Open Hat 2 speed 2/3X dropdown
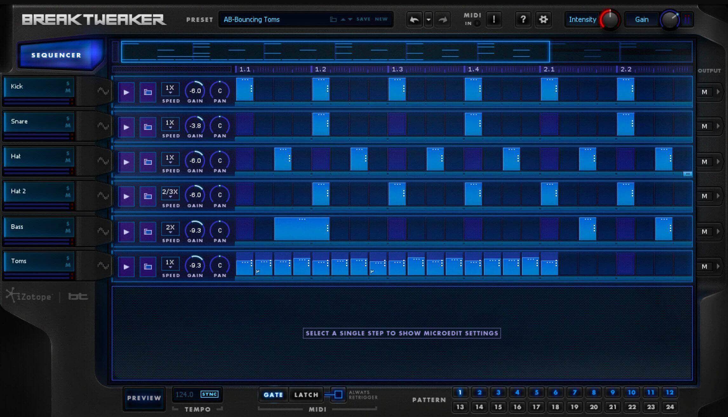 coord(170,193)
